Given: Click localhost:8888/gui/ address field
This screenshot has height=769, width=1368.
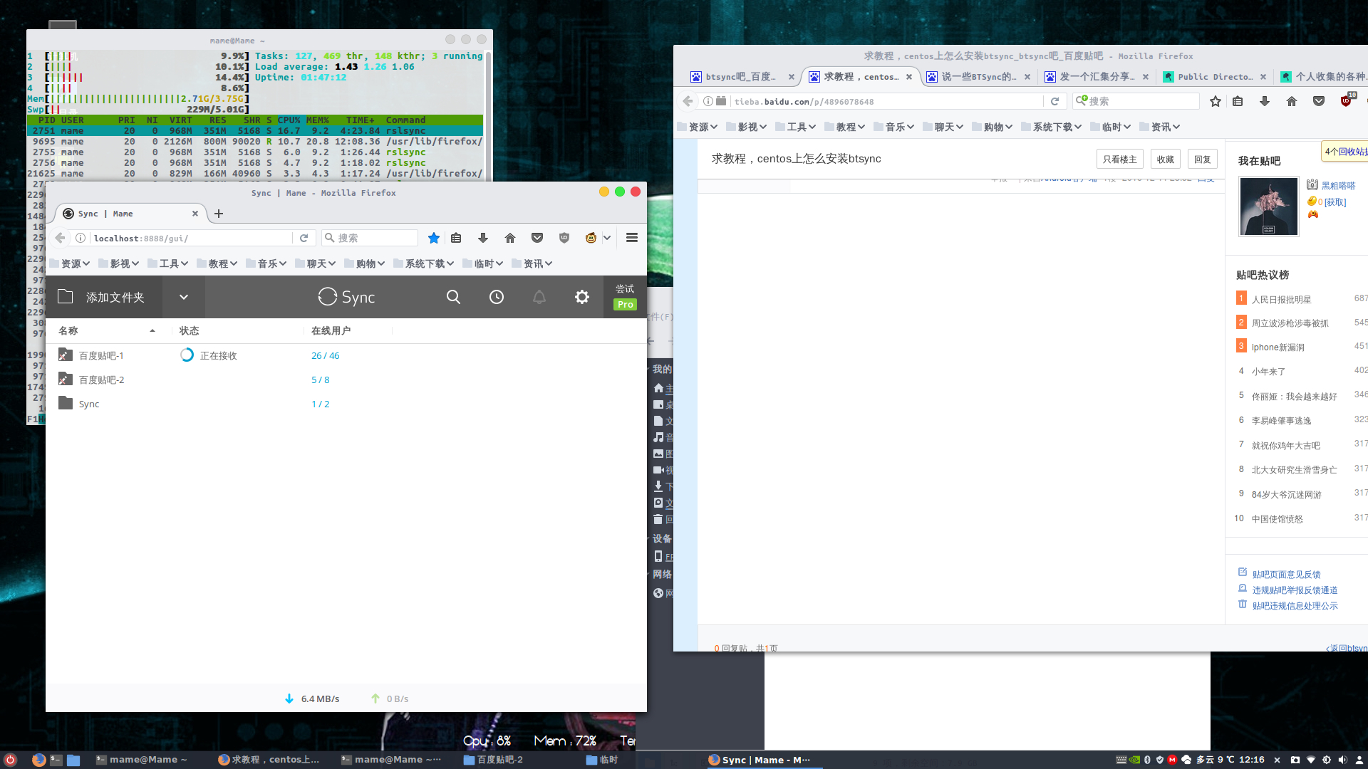Looking at the screenshot, I should click(185, 238).
